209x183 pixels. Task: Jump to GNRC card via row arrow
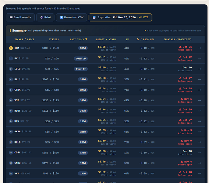tap(200, 163)
